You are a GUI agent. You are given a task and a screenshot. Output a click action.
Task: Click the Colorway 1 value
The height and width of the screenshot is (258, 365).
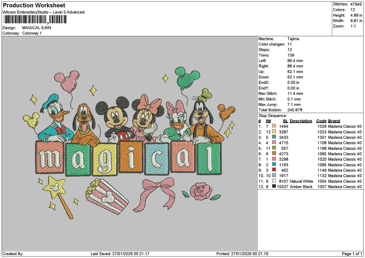pos(32,33)
